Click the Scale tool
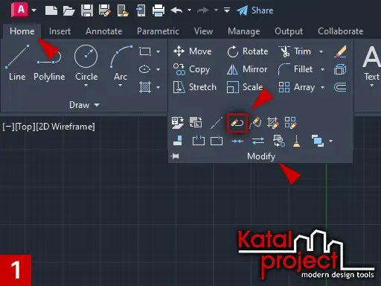381x286 pixels. click(x=245, y=87)
